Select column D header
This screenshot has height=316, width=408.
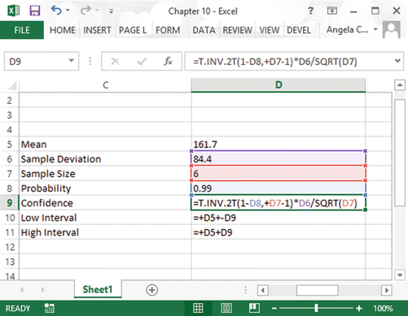279,85
